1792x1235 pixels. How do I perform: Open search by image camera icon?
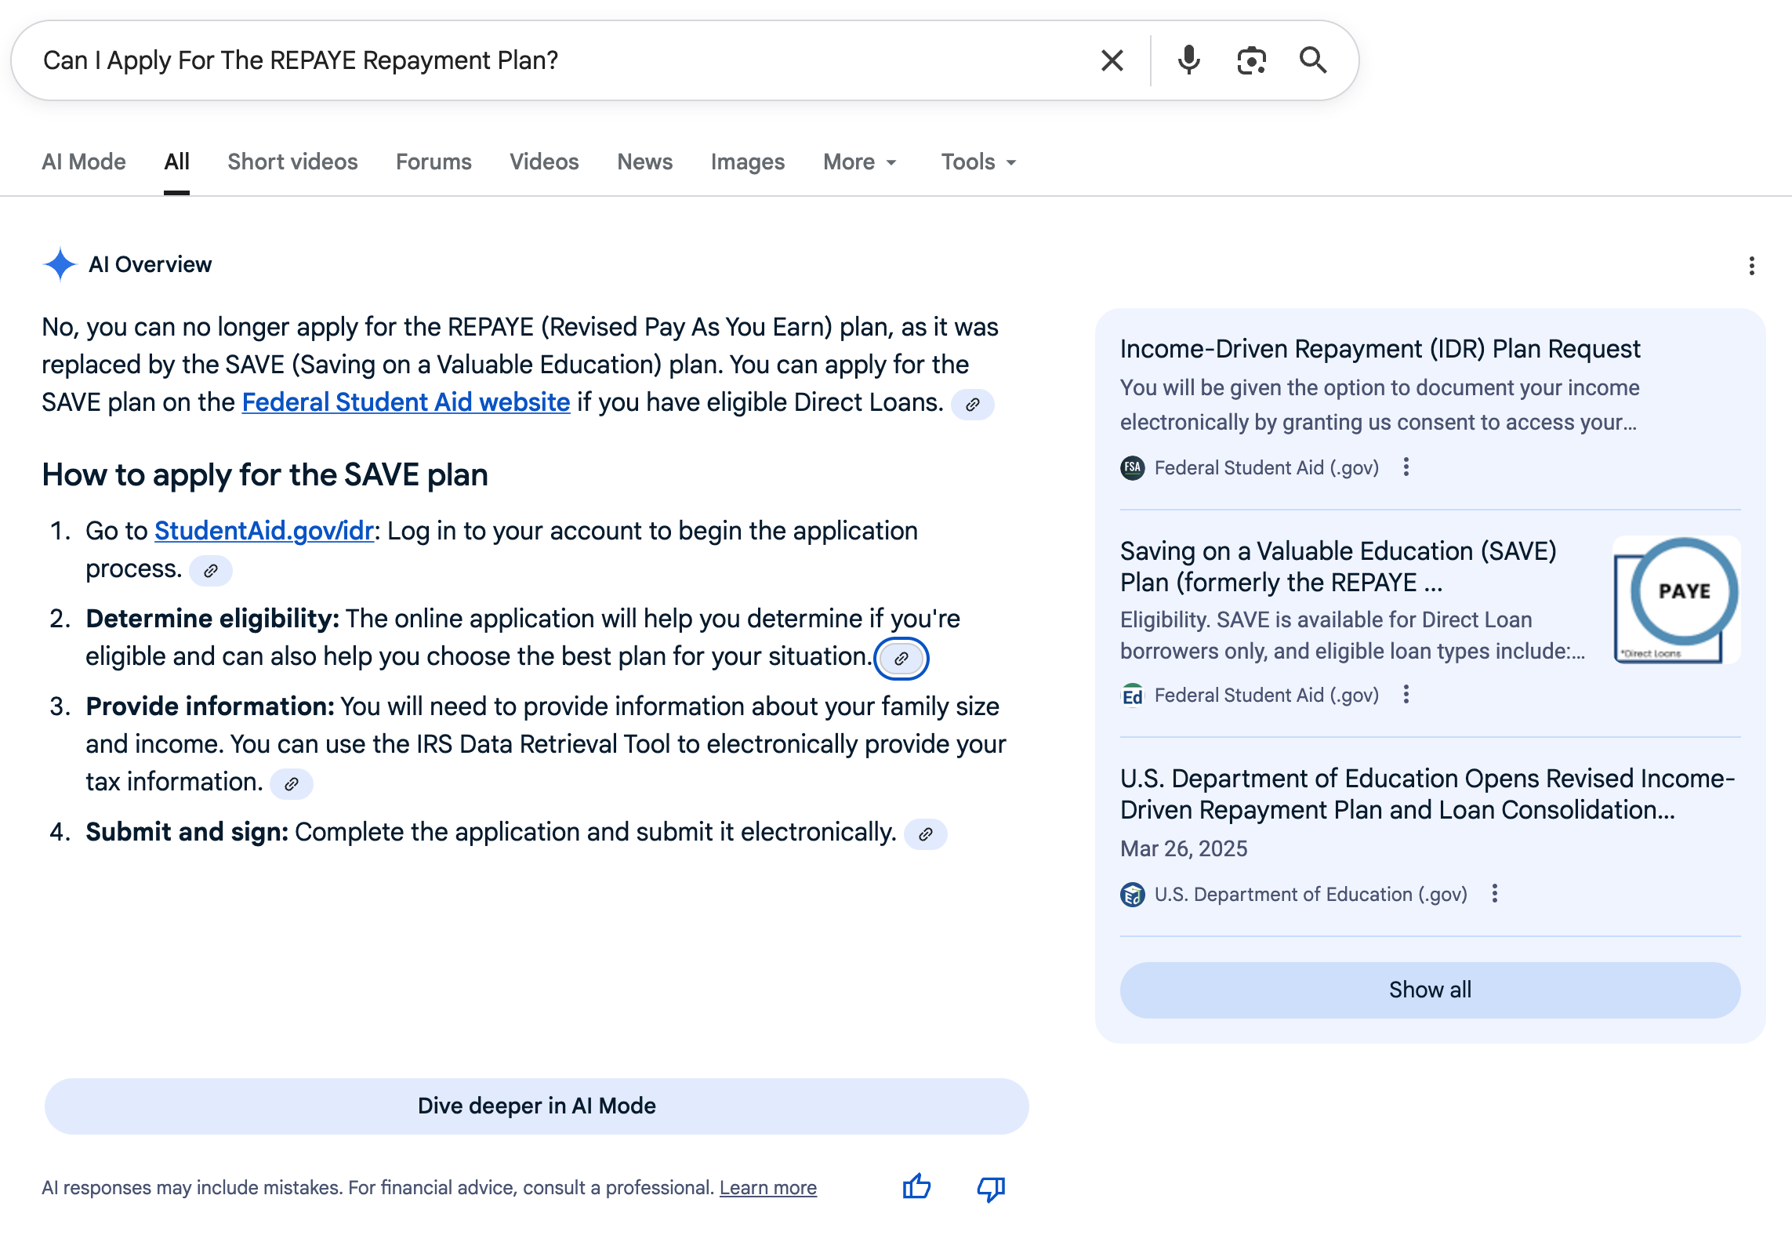click(x=1251, y=60)
